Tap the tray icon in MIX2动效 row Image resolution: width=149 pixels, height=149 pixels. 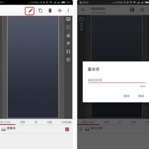point(87,130)
